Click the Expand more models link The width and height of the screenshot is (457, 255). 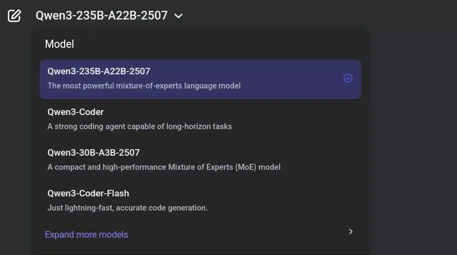tap(87, 234)
